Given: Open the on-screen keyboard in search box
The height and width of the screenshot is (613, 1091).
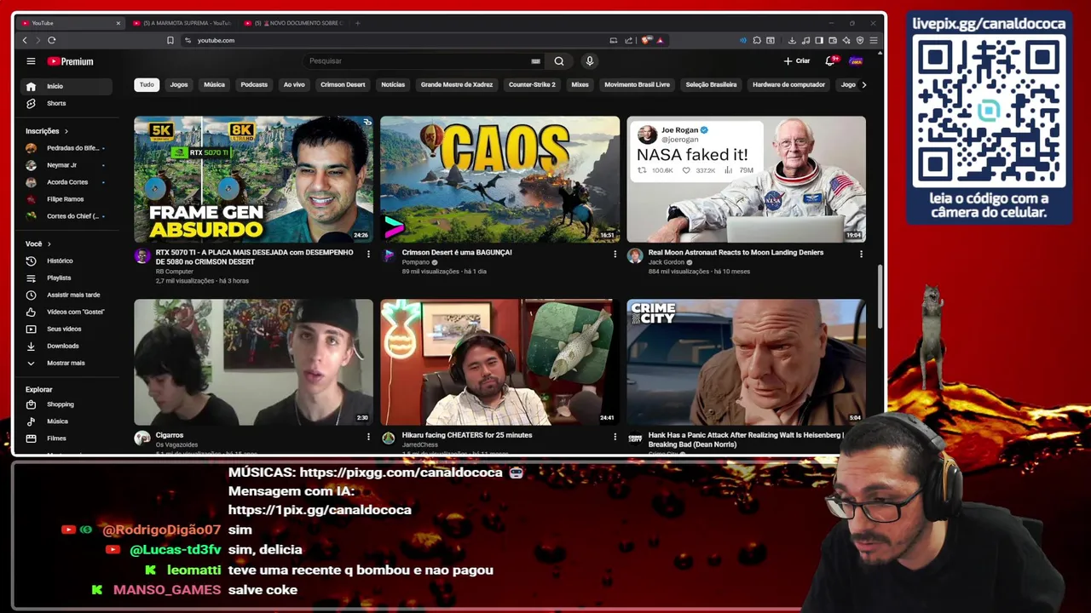Looking at the screenshot, I should pyautogui.click(x=535, y=61).
